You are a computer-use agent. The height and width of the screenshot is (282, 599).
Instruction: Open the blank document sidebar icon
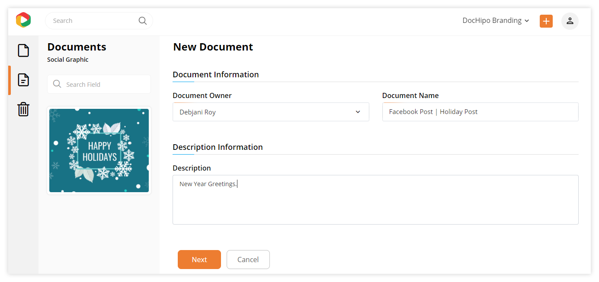point(23,51)
